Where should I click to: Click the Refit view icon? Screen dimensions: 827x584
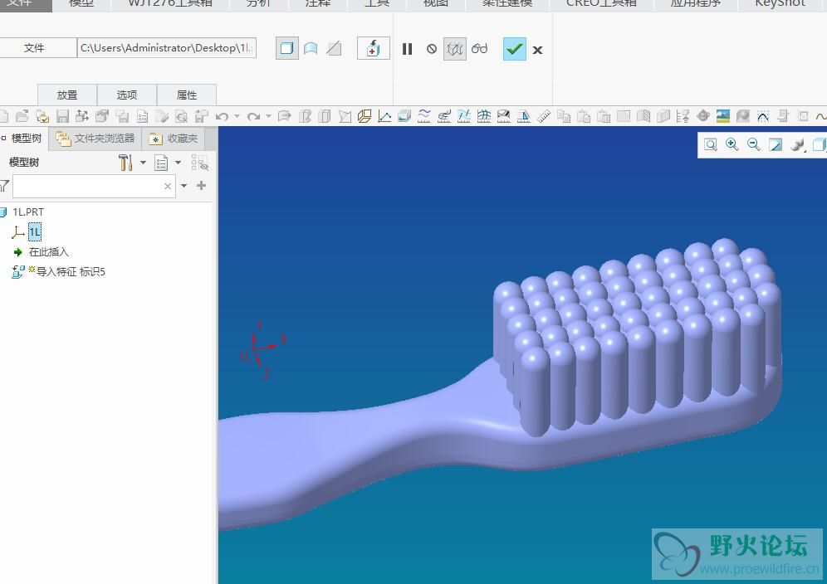click(711, 144)
